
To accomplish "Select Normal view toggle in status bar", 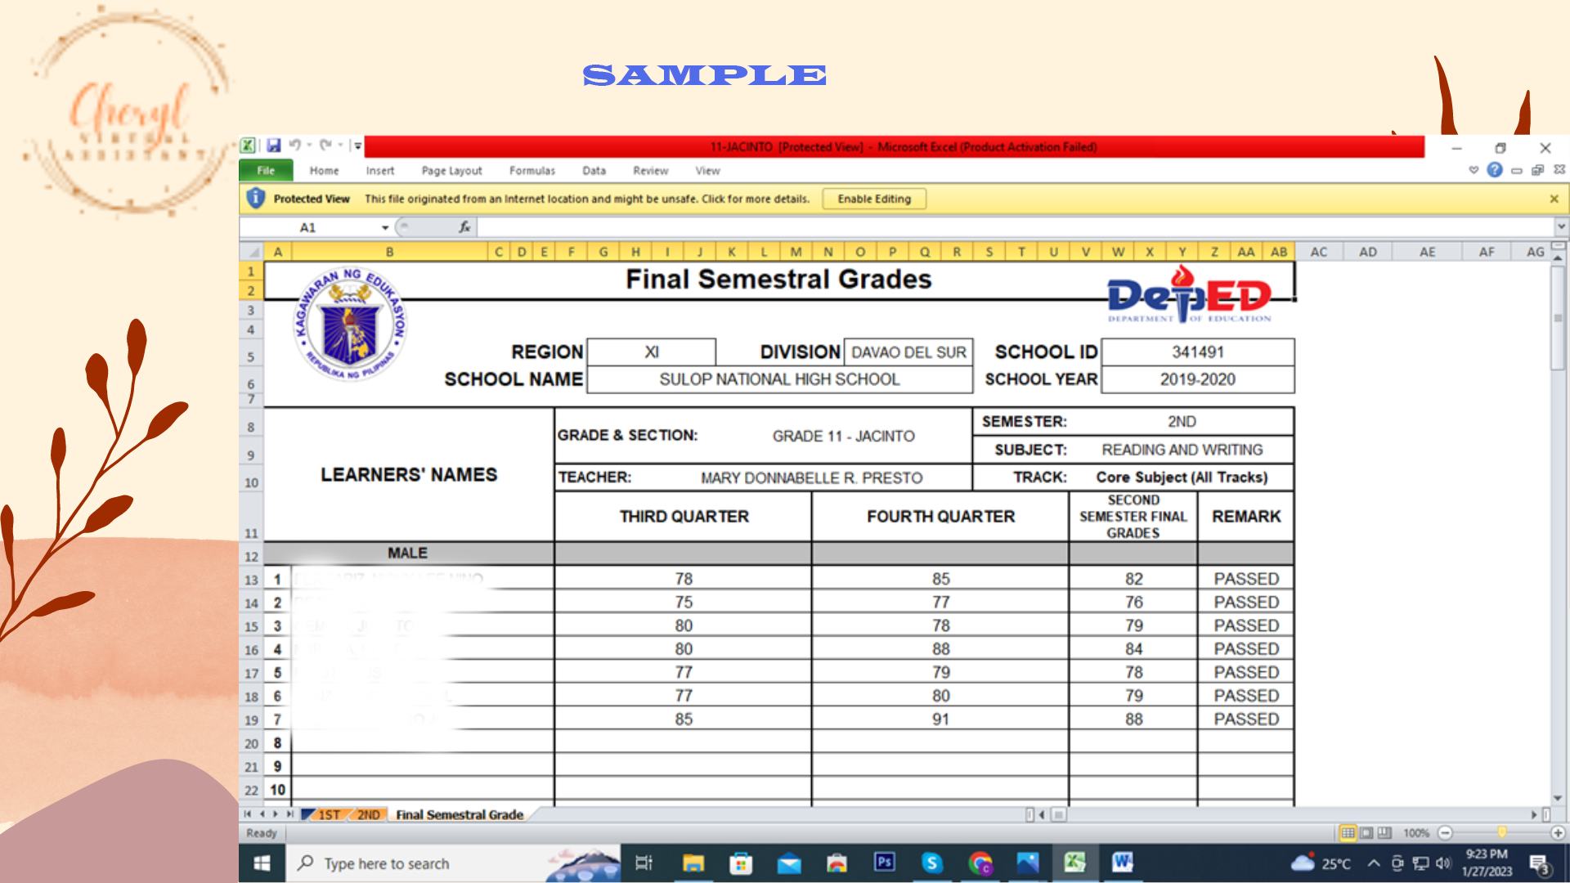I will tap(1348, 833).
